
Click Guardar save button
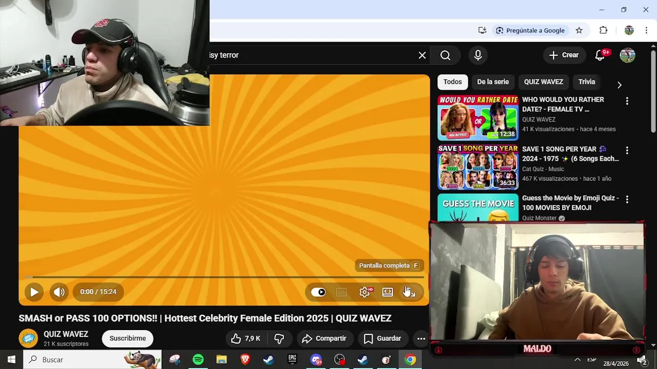(382, 338)
